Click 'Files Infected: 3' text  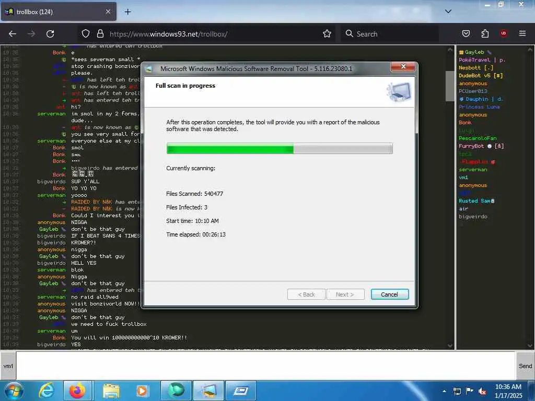coord(187,207)
